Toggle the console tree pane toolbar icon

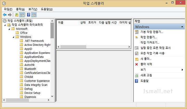point(22,15)
